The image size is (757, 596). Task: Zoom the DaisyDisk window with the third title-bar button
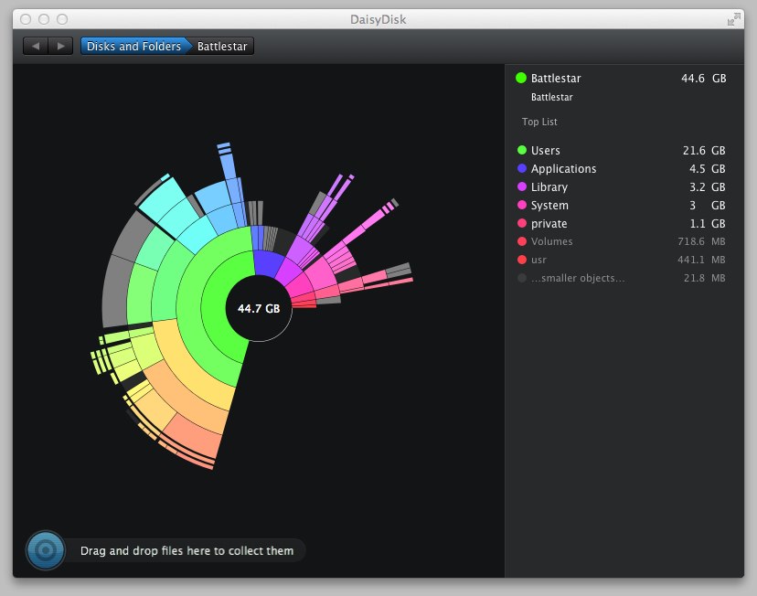coord(62,19)
